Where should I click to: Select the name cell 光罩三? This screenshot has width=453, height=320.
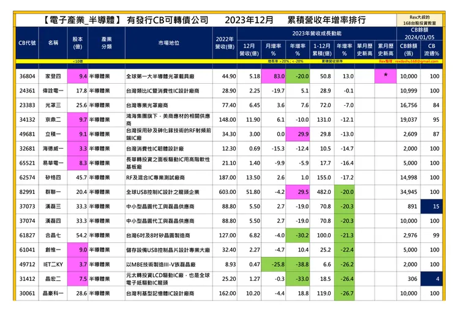(x=53, y=105)
